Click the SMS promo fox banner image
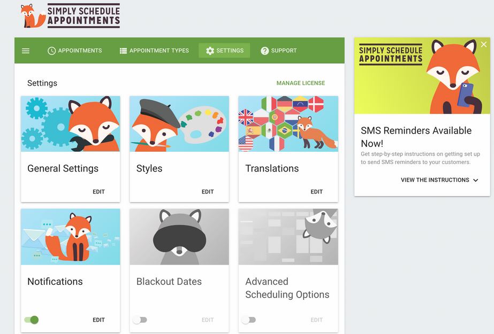The width and height of the screenshot is (494, 334). (x=422, y=76)
